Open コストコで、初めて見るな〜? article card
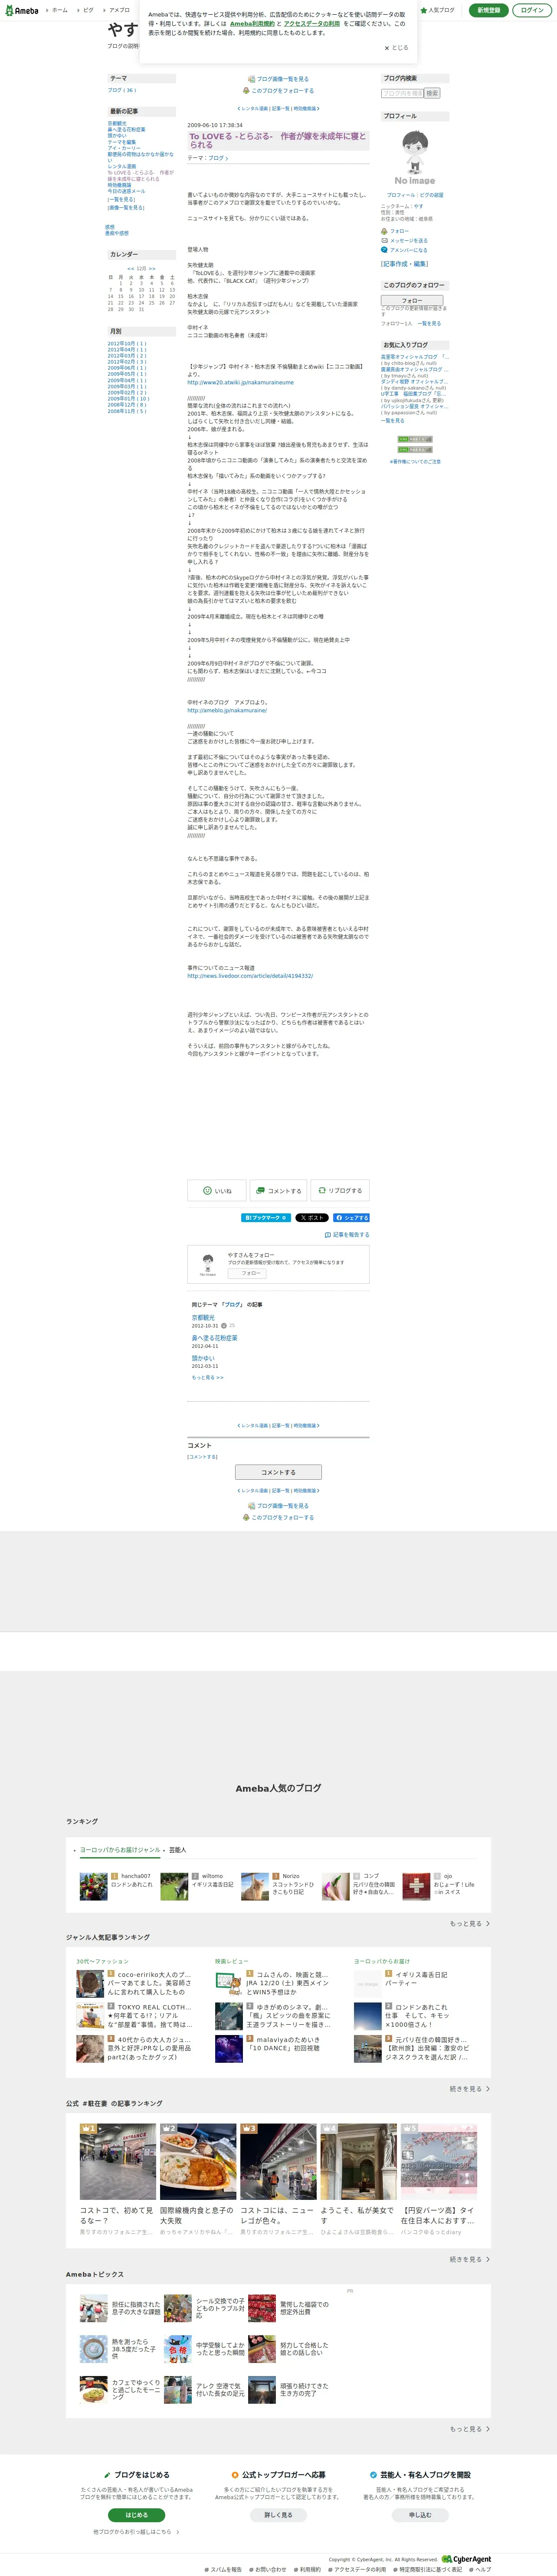The height and width of the screenshot is (2576, 557). [x=117, y=2179]
